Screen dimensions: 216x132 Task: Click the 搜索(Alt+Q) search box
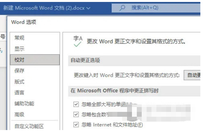(x=156, y=8)
